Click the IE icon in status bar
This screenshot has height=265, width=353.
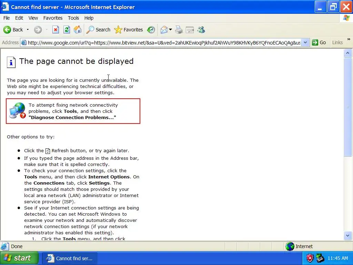click(x=5, y=246)
